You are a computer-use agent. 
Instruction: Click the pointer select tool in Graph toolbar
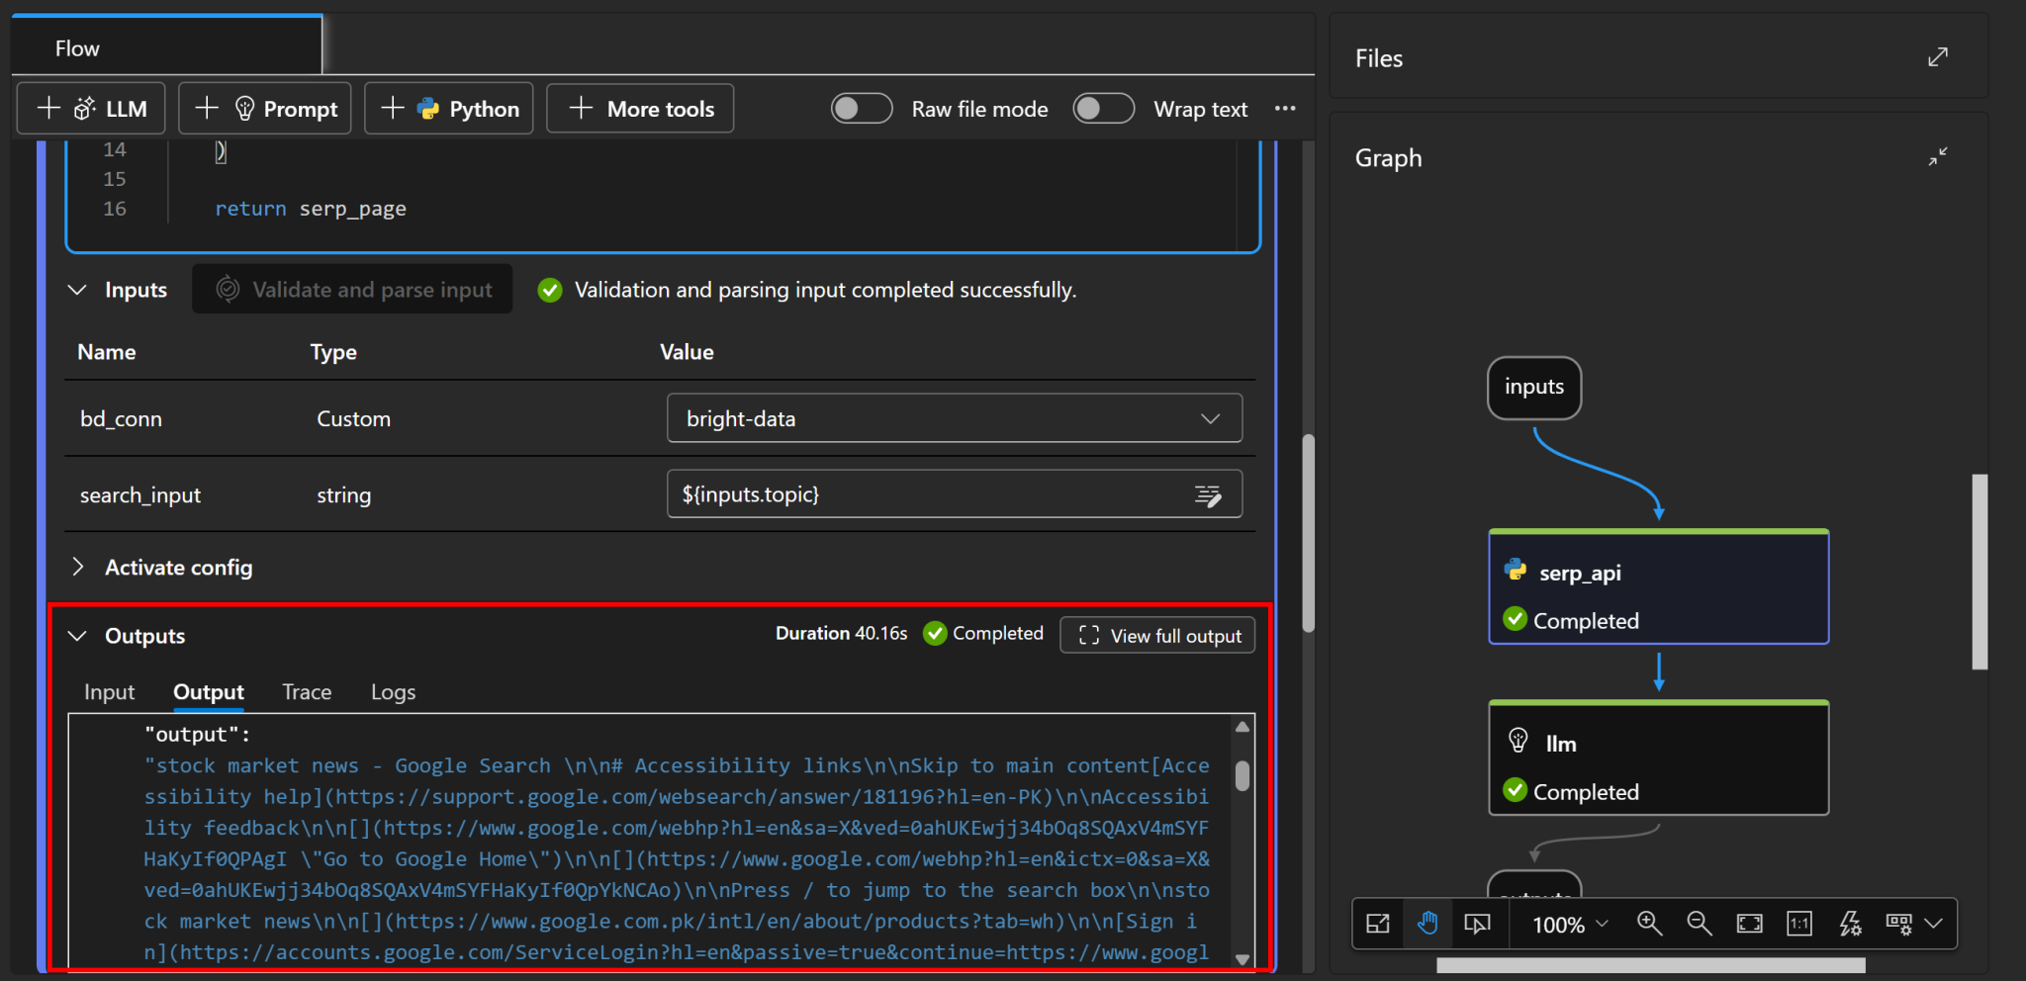(1477, 924)
